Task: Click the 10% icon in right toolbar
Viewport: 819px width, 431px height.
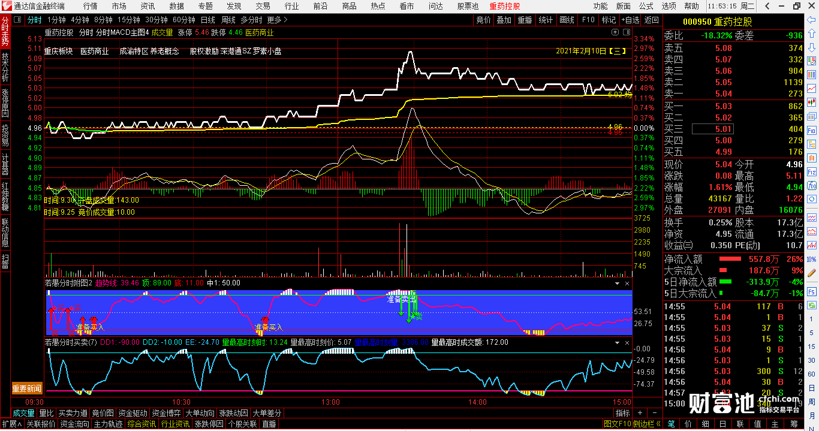Action: pos(812,260)
